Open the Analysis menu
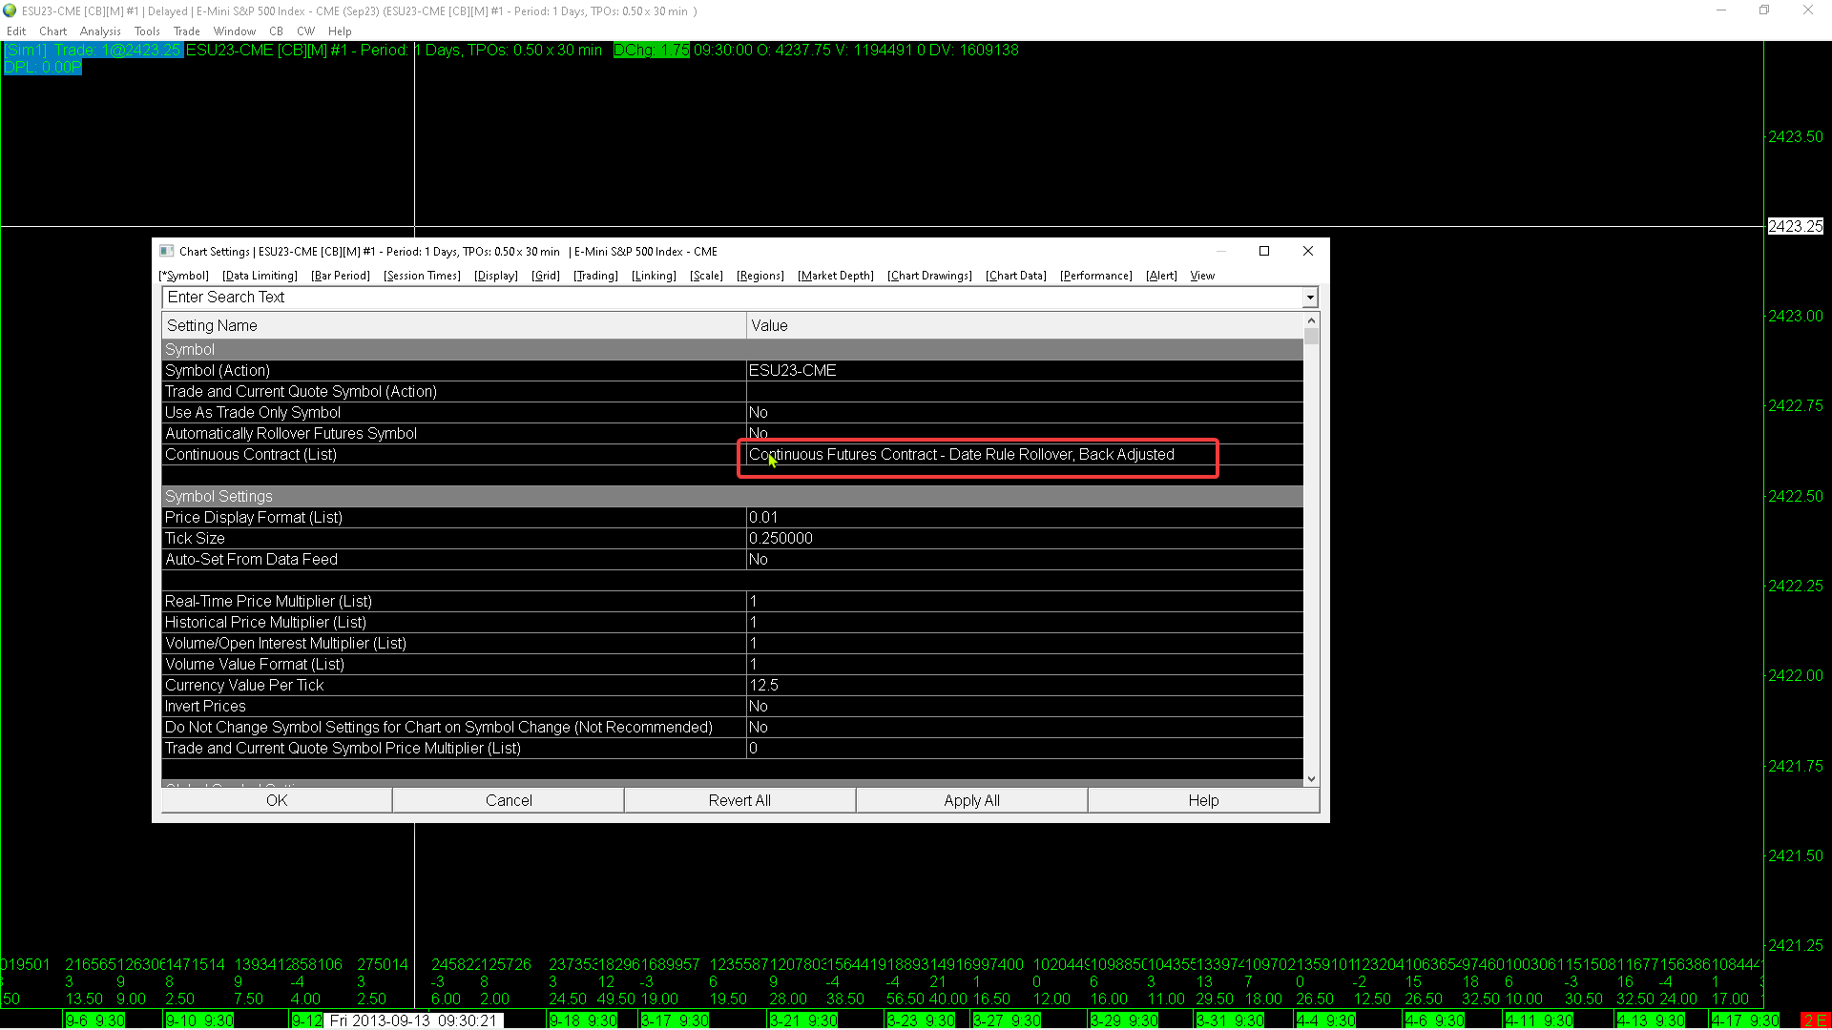Screen dimensions: 1832x1030 tap(100, 31)
